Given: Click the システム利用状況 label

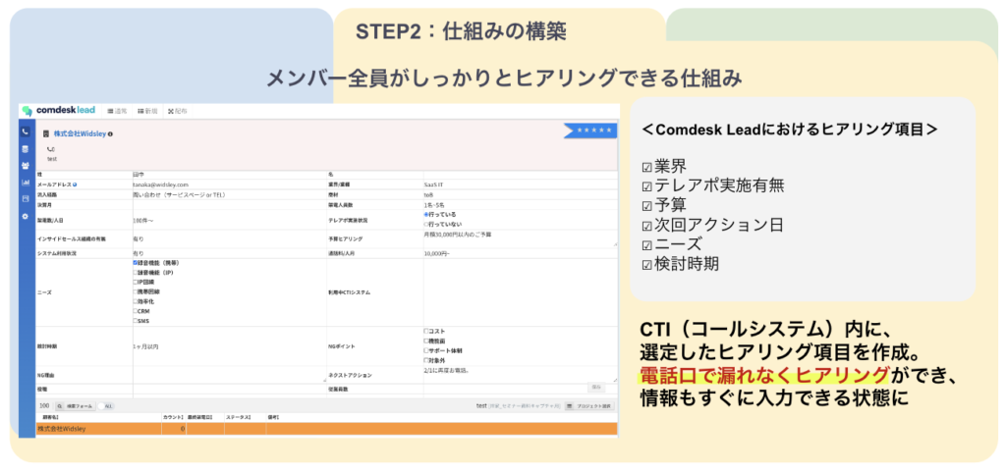Looking at the screenshot, I should click(57, 253).
